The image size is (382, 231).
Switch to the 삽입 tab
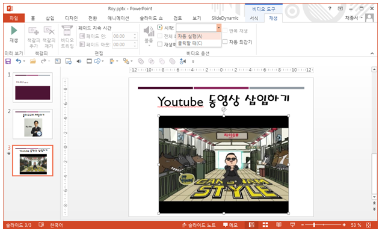tap(50, 18)
